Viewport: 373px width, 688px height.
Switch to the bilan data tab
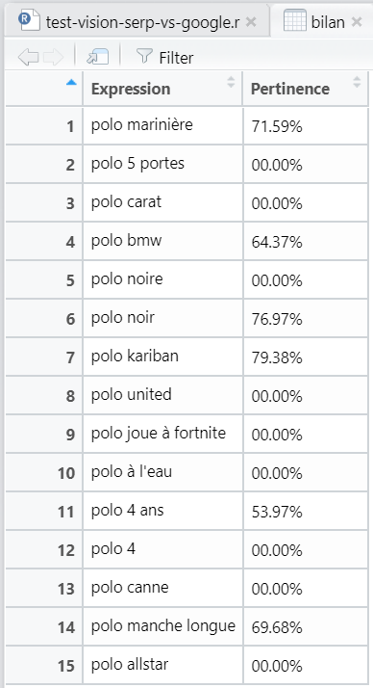[328, 21]
